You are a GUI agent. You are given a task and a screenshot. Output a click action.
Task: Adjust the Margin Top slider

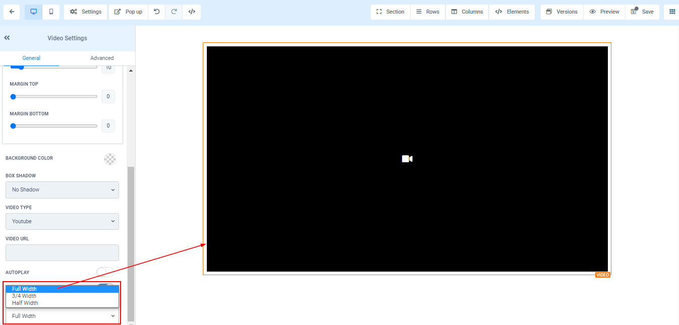point(53,97)
